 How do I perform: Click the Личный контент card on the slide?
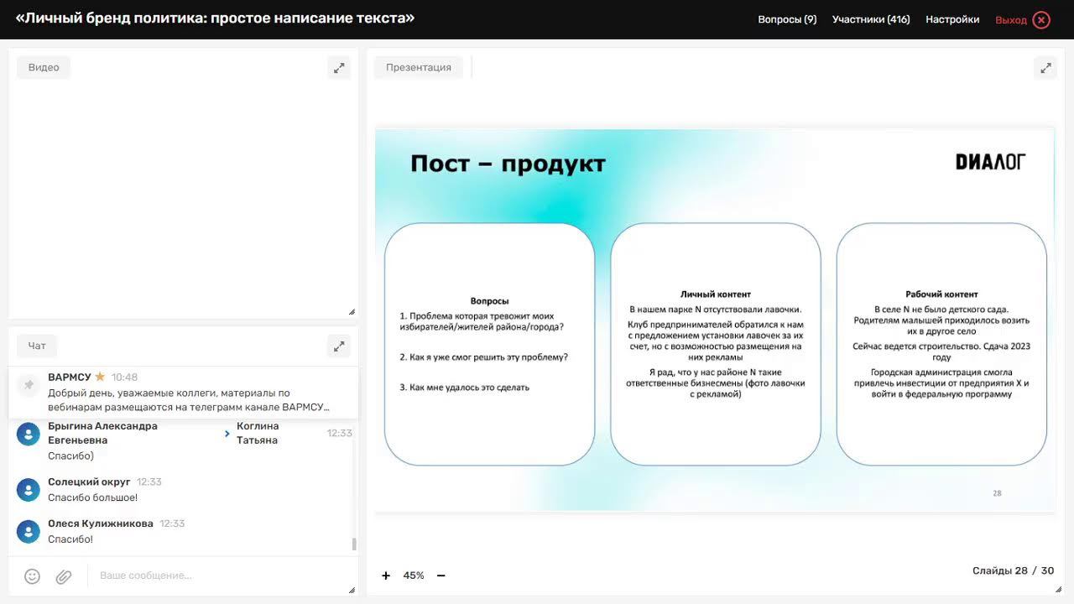pyautogui.click(x=716, y=344)
